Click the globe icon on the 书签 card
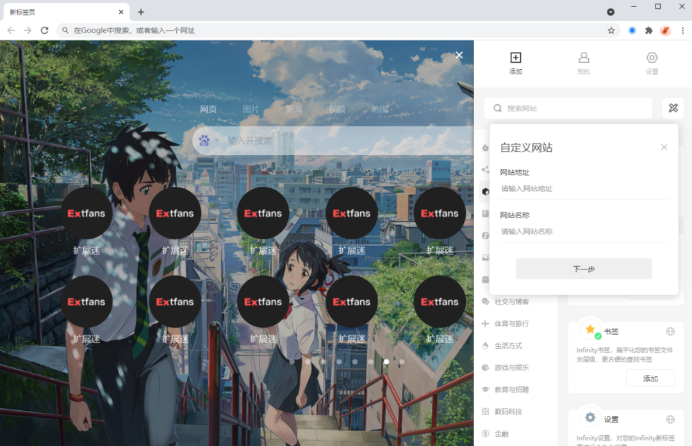Image resolution: width=692 pixels, height=446 pixels. coord(670,331)
